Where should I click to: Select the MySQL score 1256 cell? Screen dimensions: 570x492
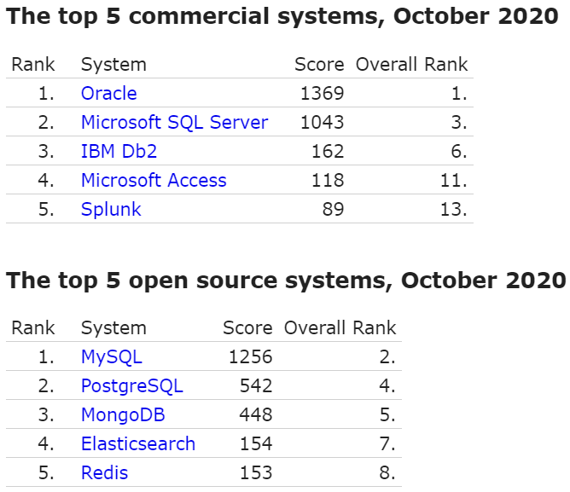tap(251, 356)
